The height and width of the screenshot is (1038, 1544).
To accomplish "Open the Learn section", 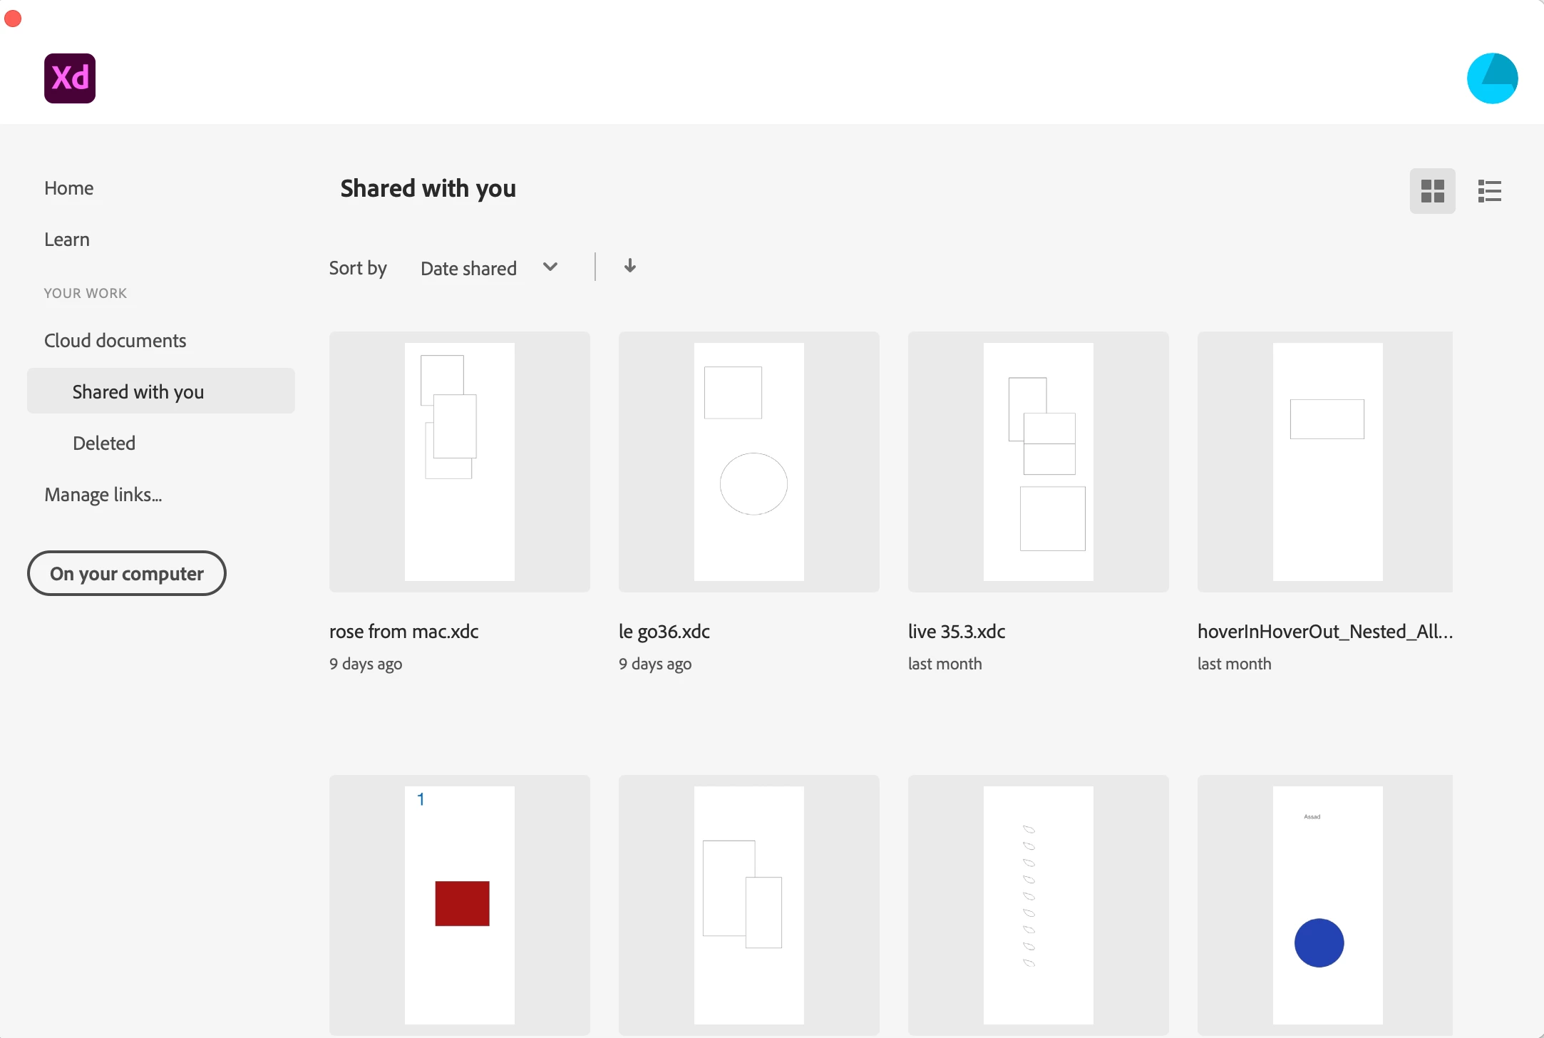I will tap(67, 240).
